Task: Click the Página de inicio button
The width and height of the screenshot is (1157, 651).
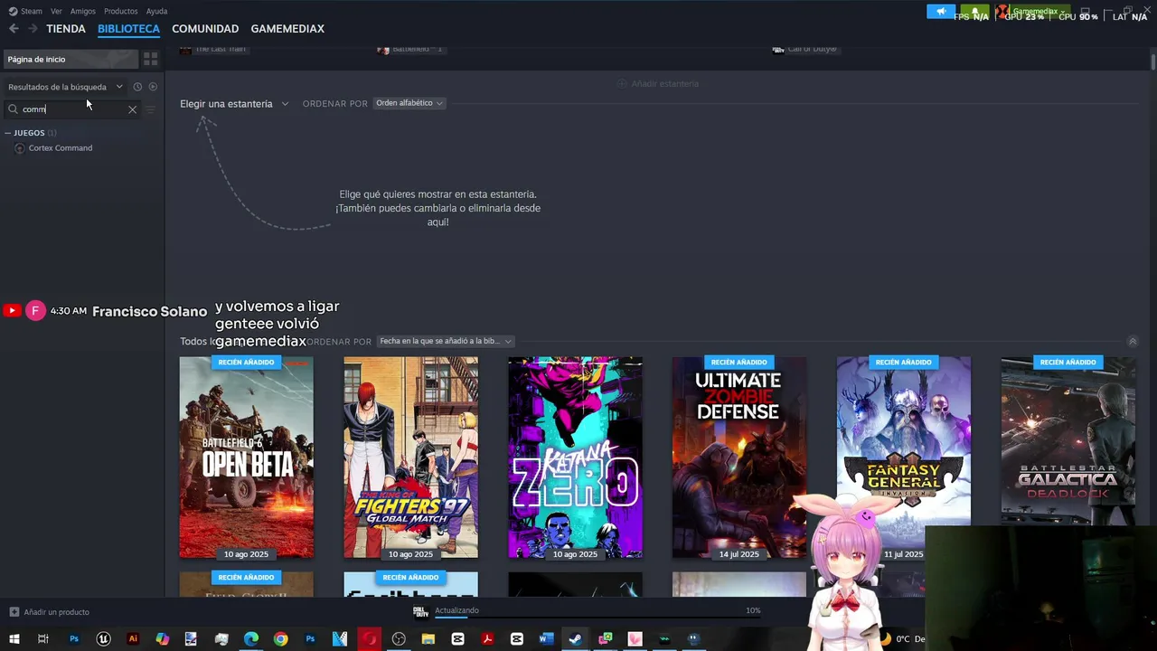Action: coord(71,59)
